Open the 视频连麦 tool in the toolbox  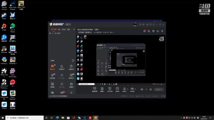[x=52, y=76]
